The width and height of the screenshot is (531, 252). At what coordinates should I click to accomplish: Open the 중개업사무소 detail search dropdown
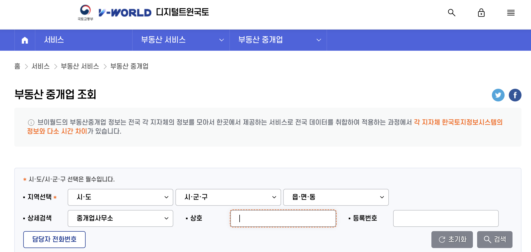click(120, 218)
